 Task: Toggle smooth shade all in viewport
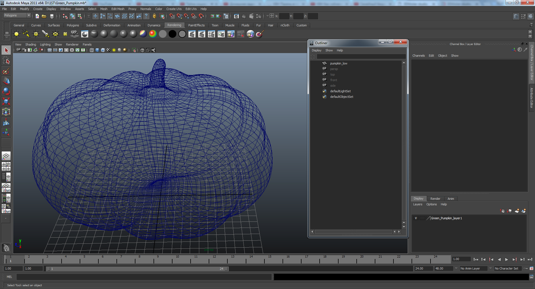(97, 50)
